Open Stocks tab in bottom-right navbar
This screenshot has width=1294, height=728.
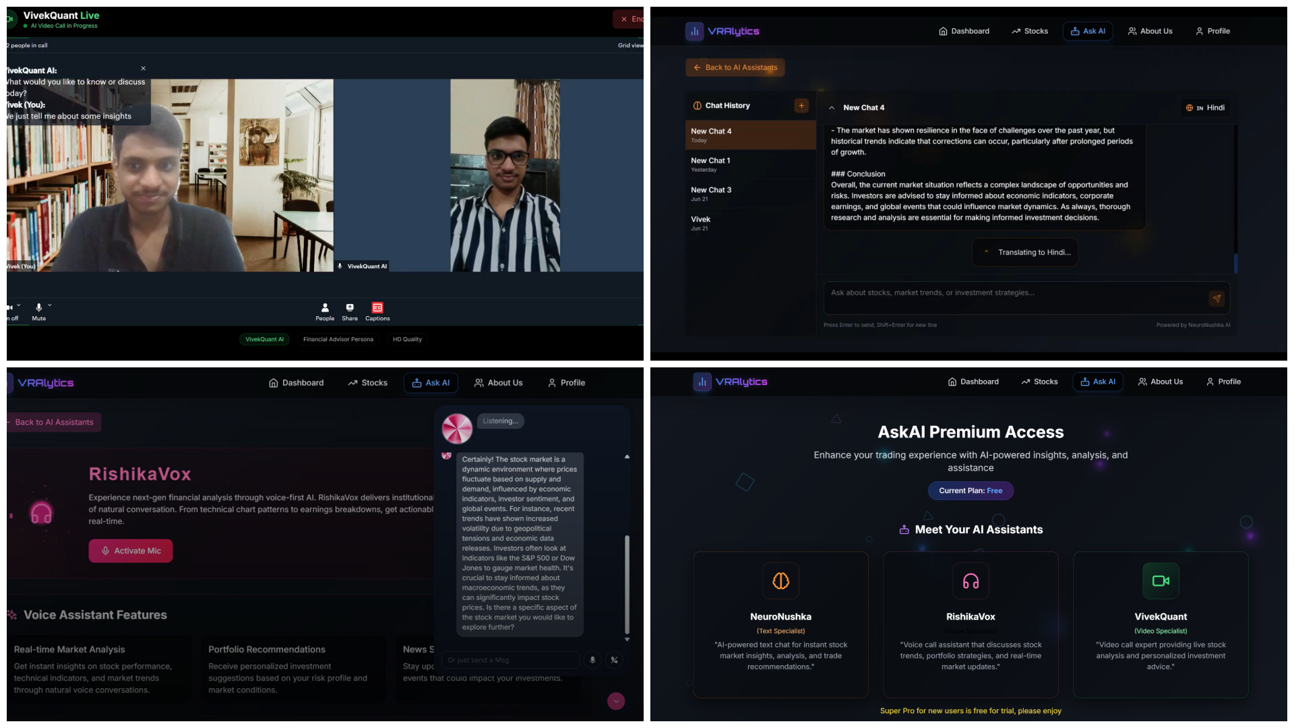pyautogui.click(x=1039, y=382)
